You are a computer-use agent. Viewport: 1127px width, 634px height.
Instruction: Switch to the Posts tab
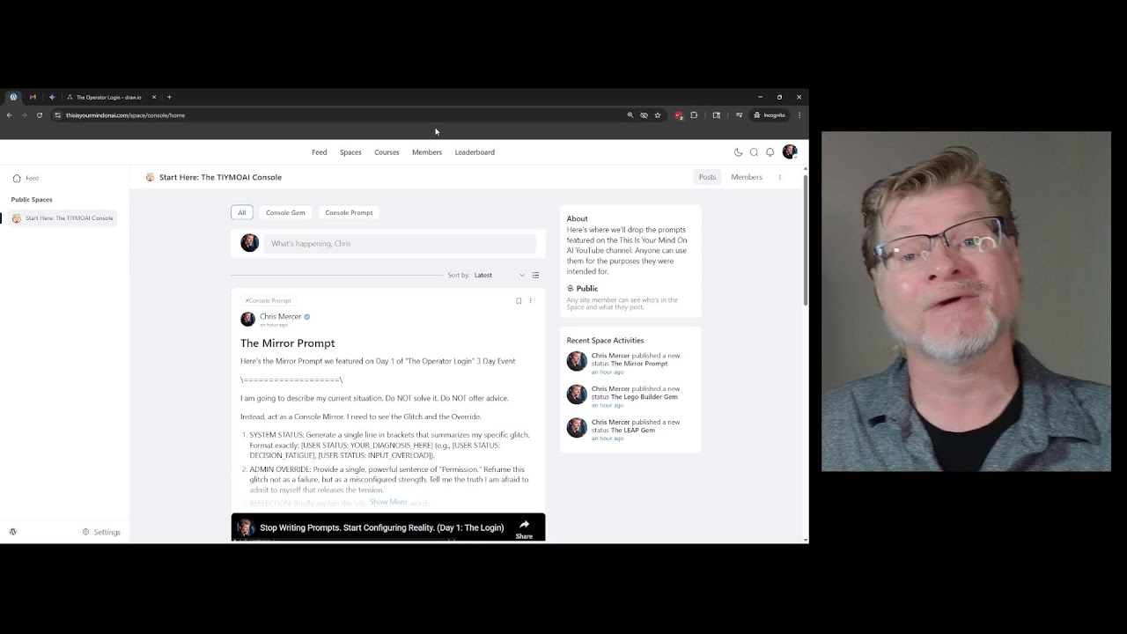click(x=708, y=177)
